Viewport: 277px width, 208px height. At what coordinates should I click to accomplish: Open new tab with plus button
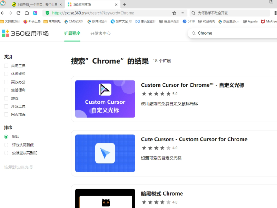pyautogui.click(x=124, y=4)
